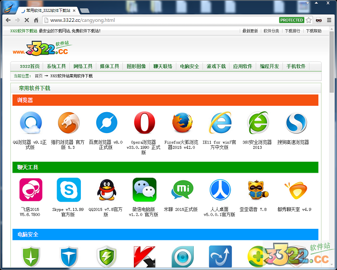
Task: Open the 米聊 2015正式版 icon
Action: pyautogui.click(x=182, y=190)
